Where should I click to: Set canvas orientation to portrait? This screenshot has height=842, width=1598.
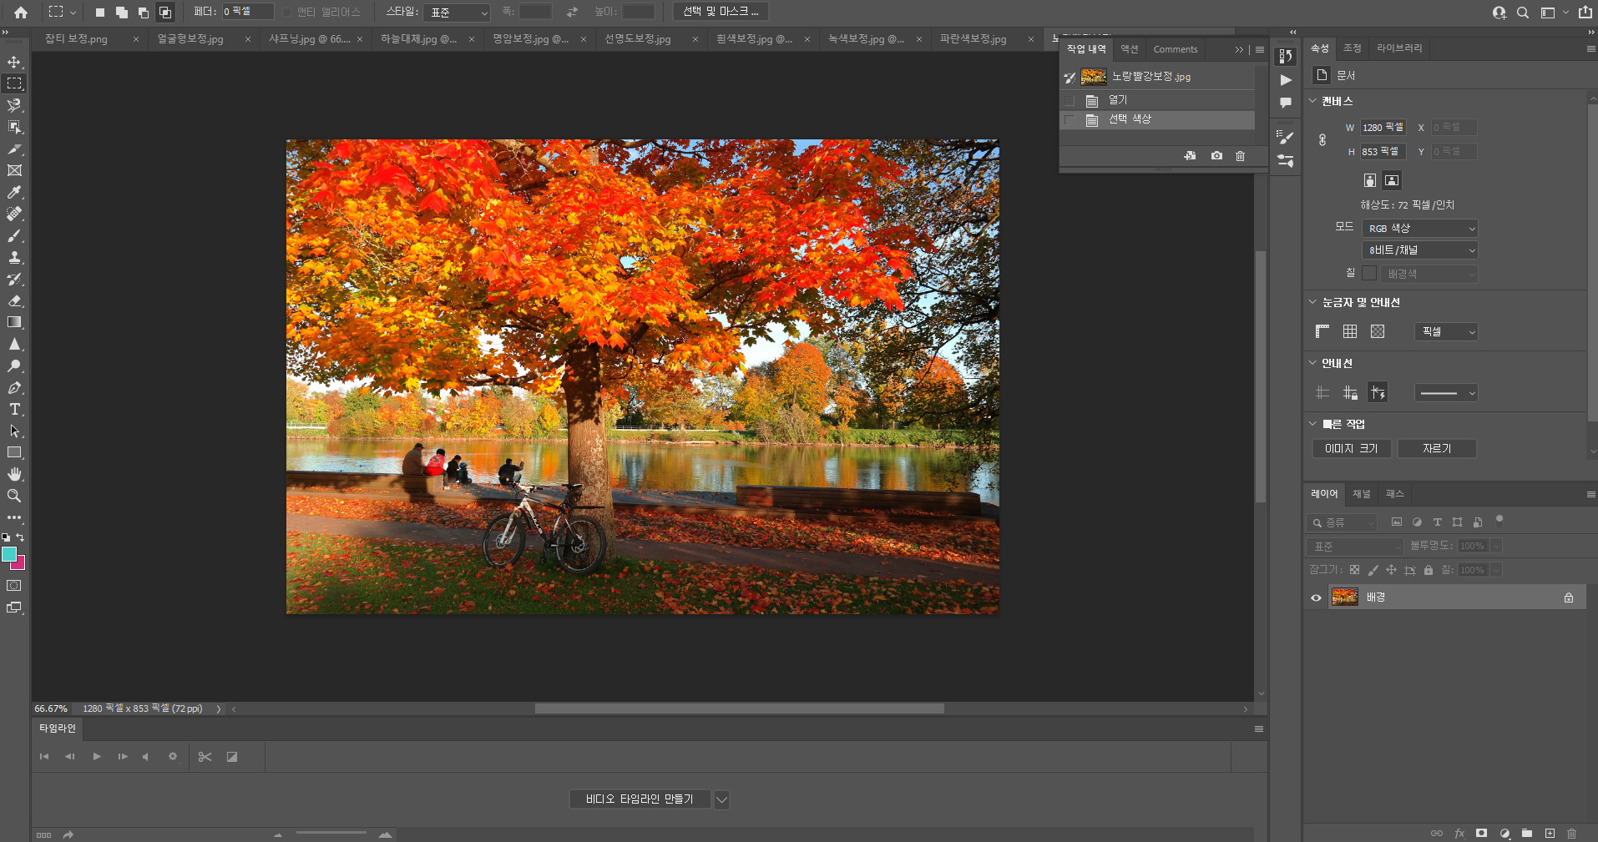coord(1369,180)
